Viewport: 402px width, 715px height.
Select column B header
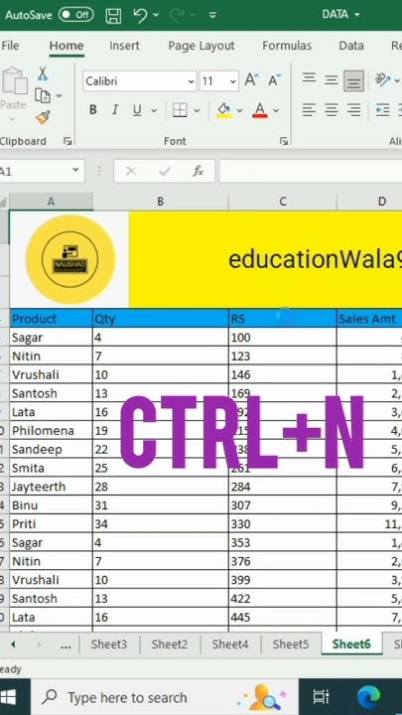pyautogui.click(x=161, y=202)
